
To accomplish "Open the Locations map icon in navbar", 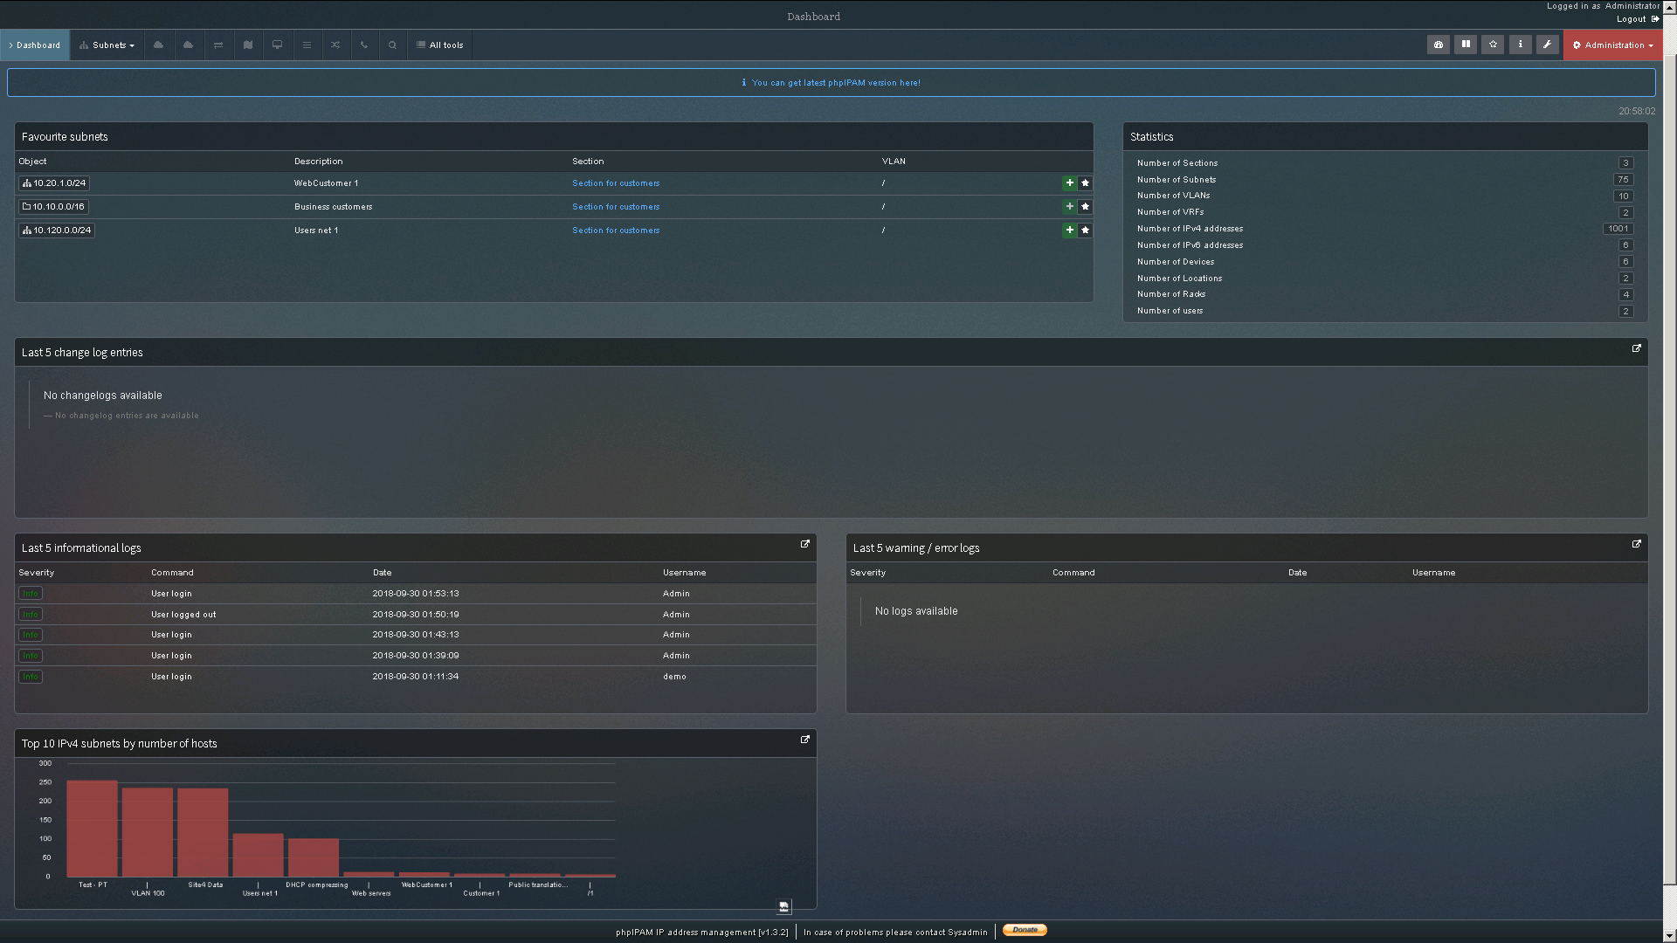I will click(248, 45).
